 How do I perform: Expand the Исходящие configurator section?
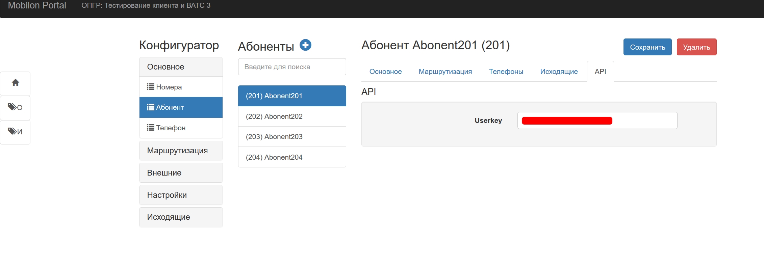point(181,217)
